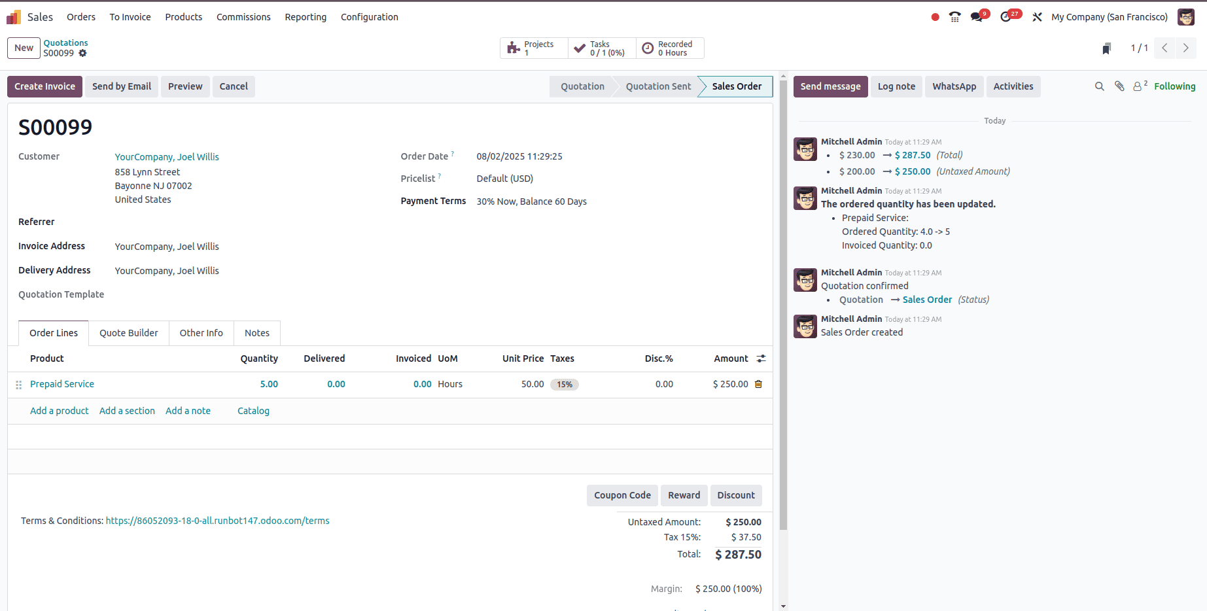Open the Customer field for Joel Willis
Screen dimensions: 1207x611
pos(167,156)
